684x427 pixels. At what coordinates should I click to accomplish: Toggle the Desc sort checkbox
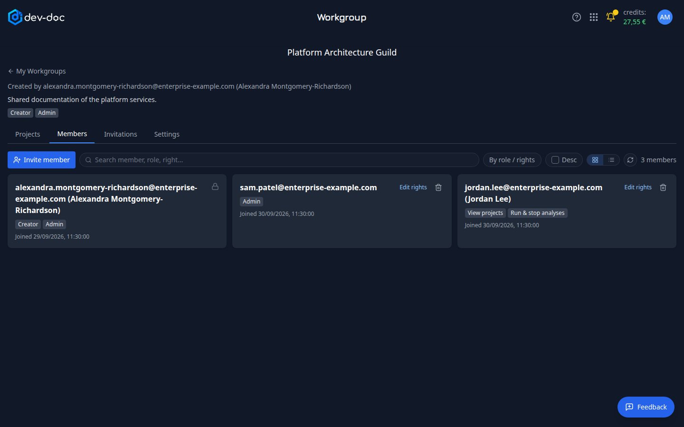[555, 160]
